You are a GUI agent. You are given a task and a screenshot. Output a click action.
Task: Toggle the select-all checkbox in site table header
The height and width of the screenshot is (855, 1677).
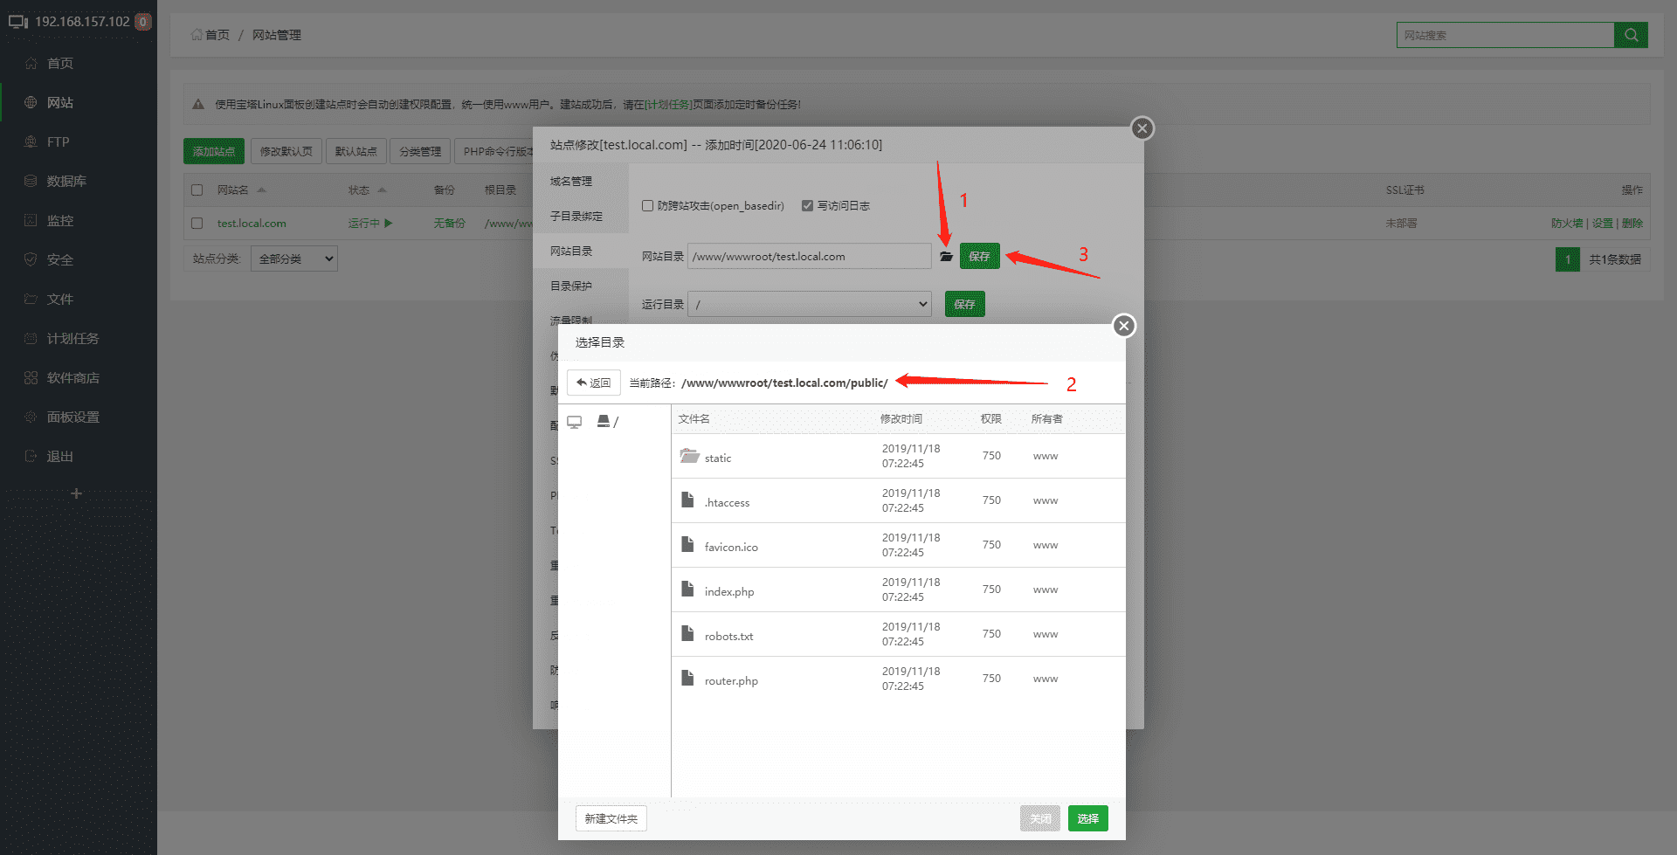197,190
